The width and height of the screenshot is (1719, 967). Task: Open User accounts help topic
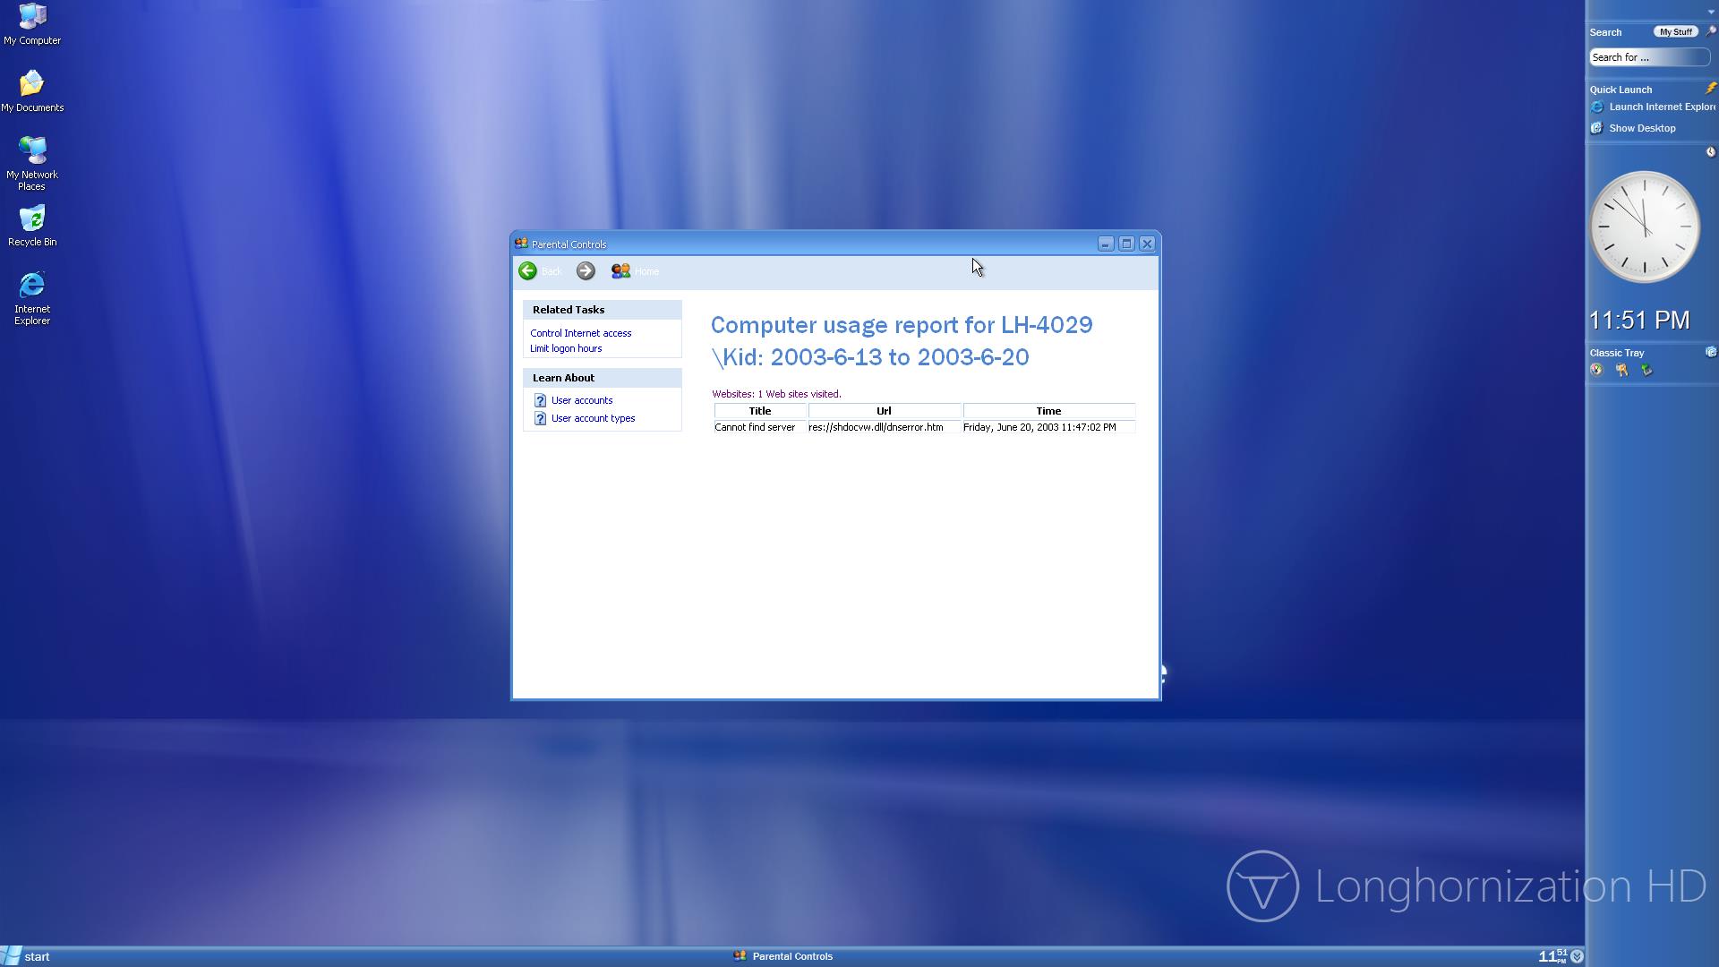click(581, 400)
